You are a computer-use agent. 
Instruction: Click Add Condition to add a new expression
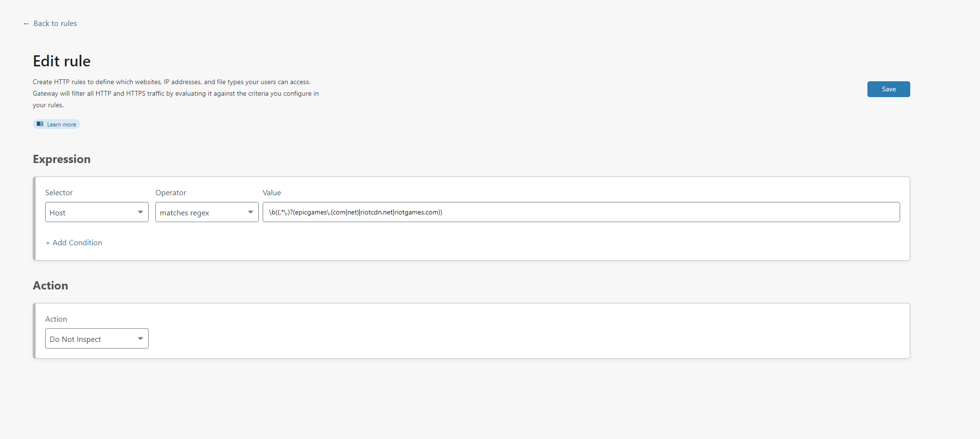pyautogui.click(x=74, y=242)
